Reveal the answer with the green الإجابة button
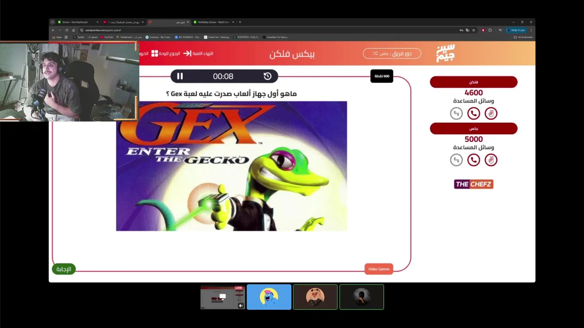584x328 pixels. [x=63, y=269]
